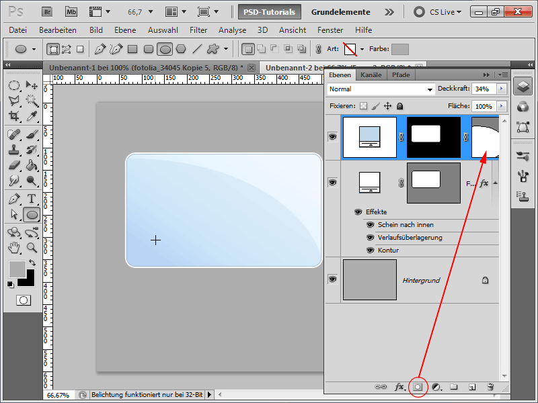Open the Fläche slider arrow
The width and height of the screenshot is (538, 403).
coord(501,106)
